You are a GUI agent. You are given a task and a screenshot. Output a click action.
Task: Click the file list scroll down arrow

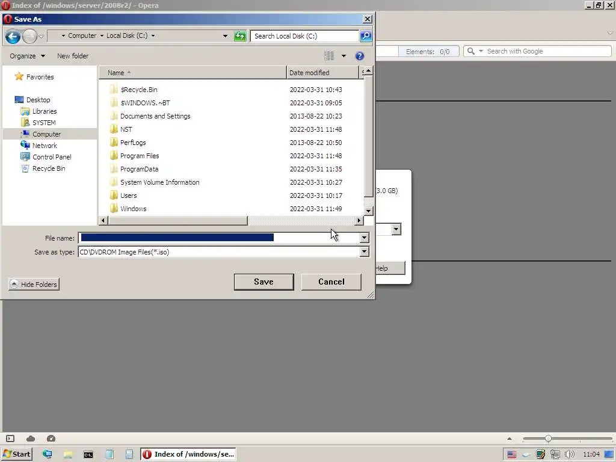pyautogui.click(x=369, y=211)
